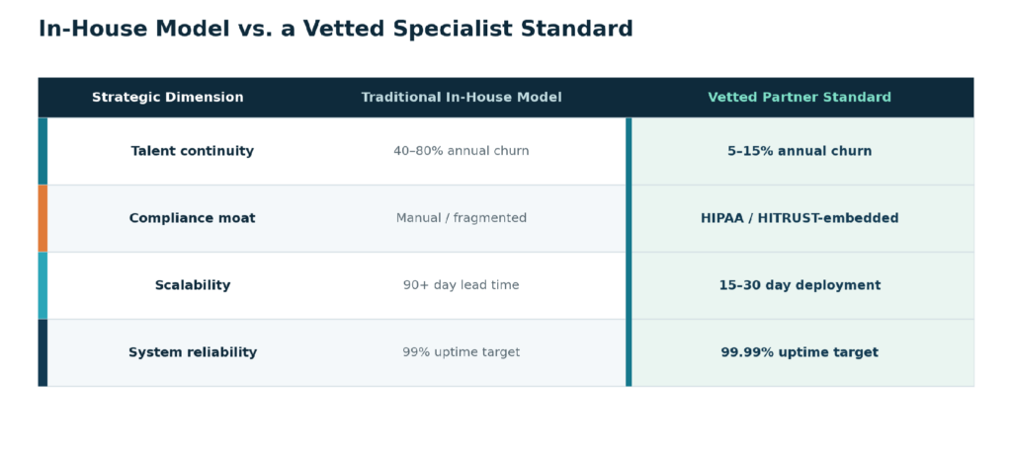Select the 90+ day lead time cell
Screen dimensions: 1012x450
[462, 285]
